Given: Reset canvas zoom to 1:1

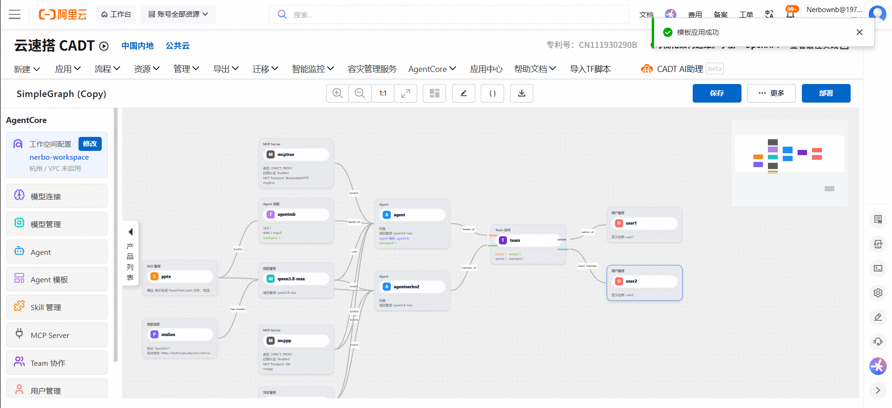Looking at the screenshot, I should coord(383,93).
